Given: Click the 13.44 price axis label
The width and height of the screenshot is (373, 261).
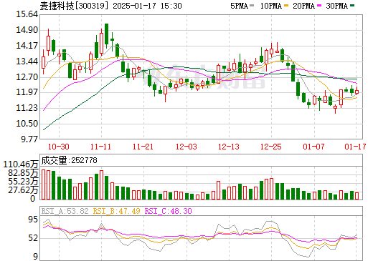Looking at the screenshot, I should [x=27, y=61].
